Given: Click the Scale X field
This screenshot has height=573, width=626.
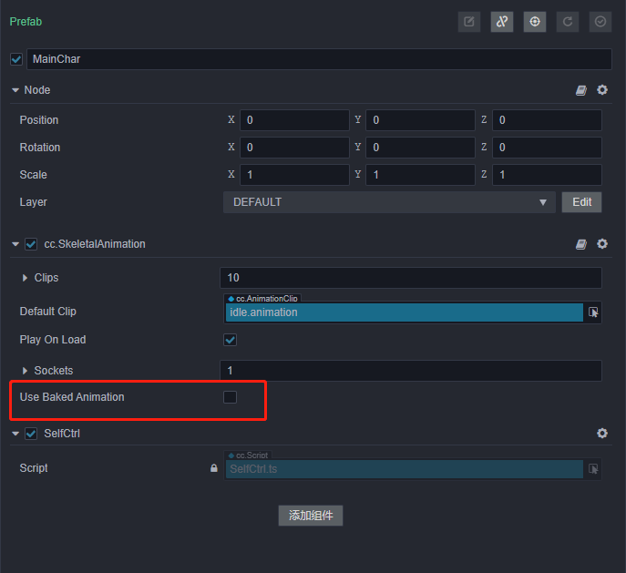Looking at the screenshot, I should (x=294, y=175).
